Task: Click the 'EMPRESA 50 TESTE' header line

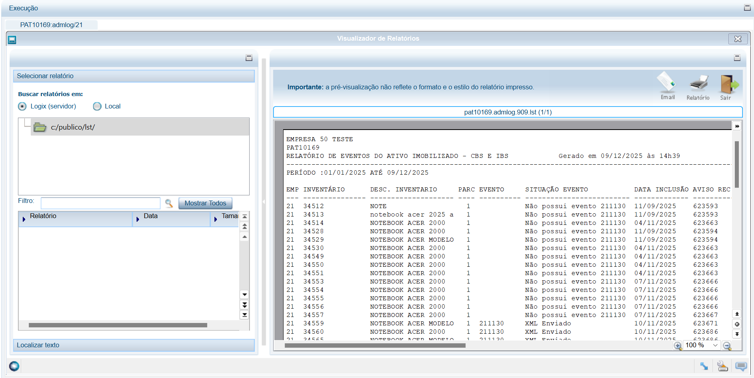Action: pos(319,139)
